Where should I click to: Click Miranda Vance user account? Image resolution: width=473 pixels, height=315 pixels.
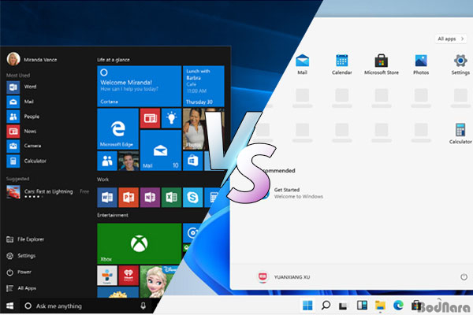point(32,59)
